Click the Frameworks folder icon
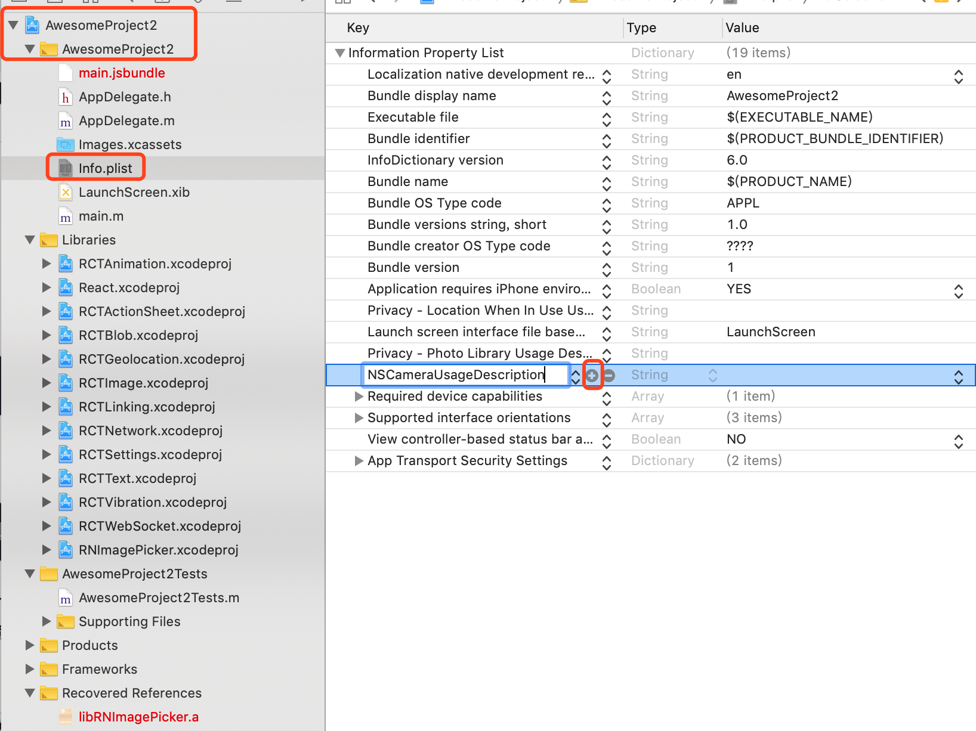 click(x=49, y=669)
